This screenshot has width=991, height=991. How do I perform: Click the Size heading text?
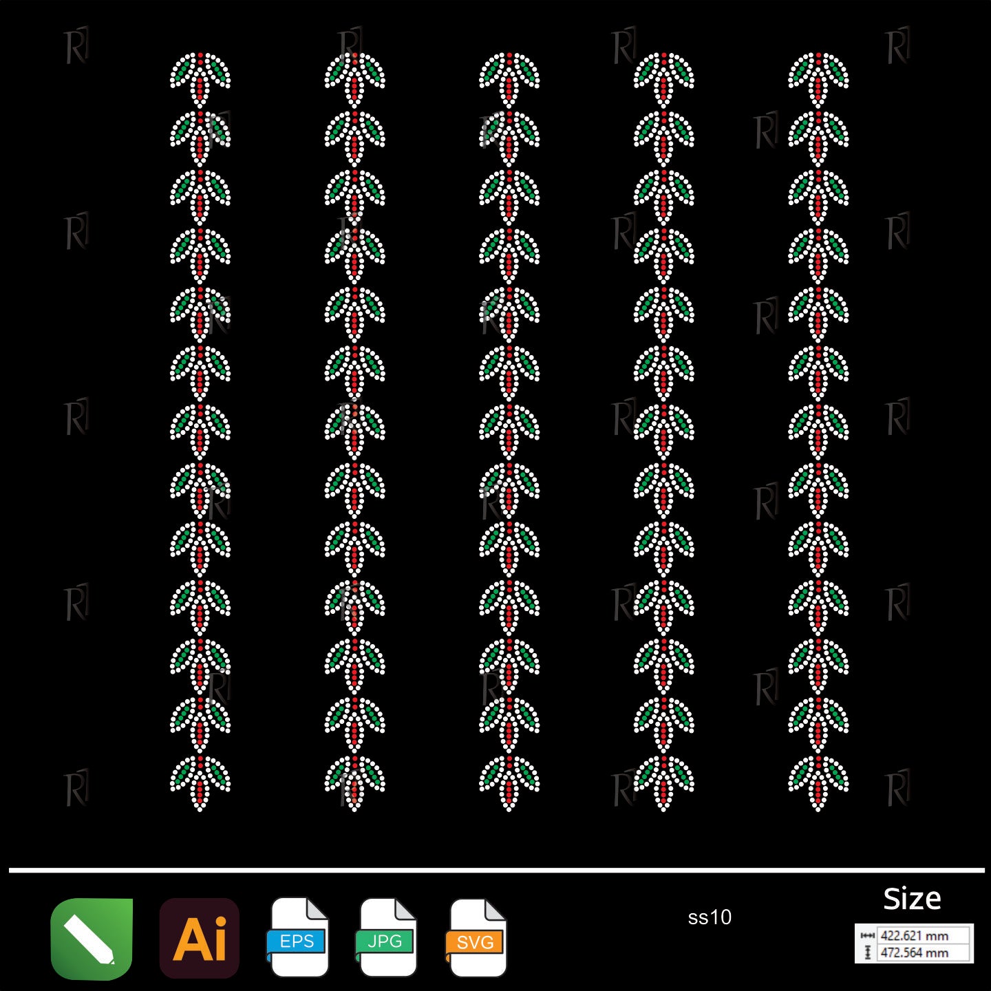point(912,899)
